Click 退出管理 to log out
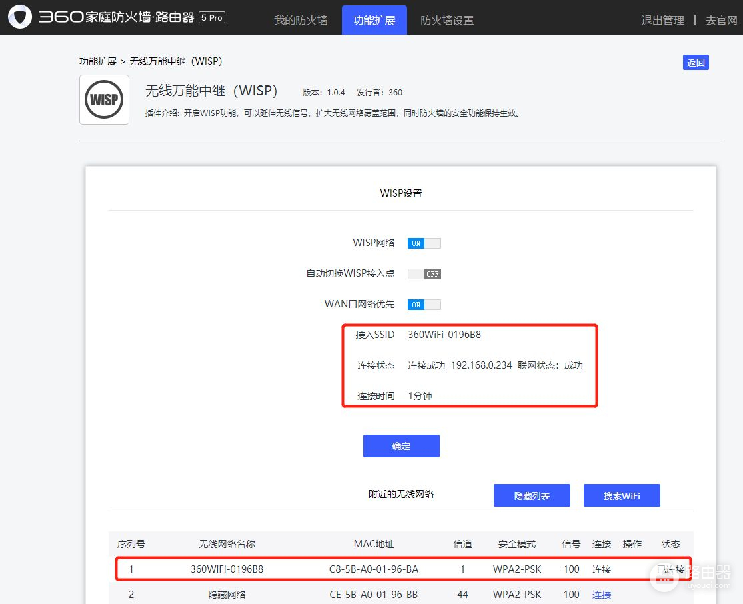Image resolution: width=743 pixels, height=604 pixels. [662, 20]
